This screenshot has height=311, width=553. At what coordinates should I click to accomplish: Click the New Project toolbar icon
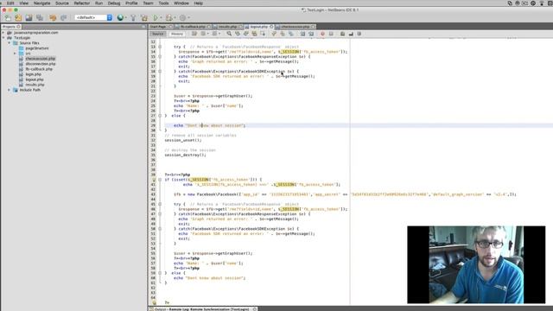tap(18, 17)
